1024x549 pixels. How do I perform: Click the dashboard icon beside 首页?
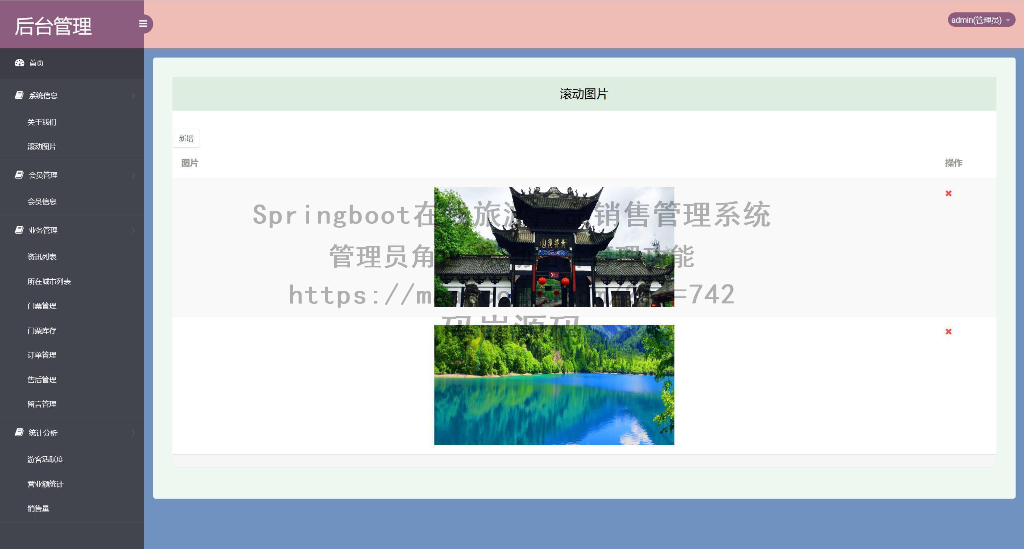20,63
